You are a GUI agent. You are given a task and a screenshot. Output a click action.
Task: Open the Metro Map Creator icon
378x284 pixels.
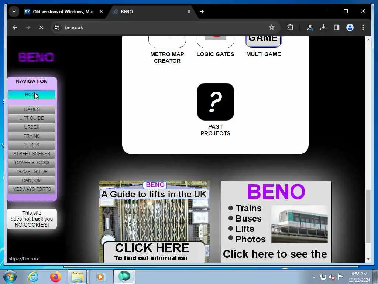(x=167, y=41)
